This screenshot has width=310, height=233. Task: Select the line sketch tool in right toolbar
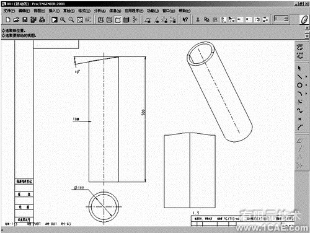299,77
